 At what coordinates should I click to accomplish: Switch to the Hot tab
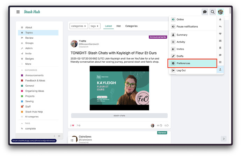click(118, 26)
